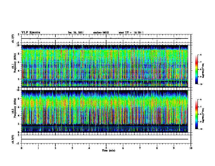Click the ch.3 voltage waveform trace
The image size is (215, 166).
tap(105, 139)
